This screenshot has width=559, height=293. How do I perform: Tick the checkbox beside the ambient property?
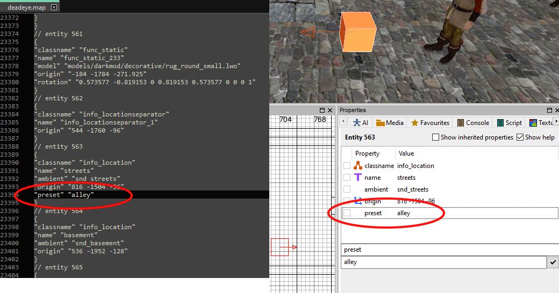tap(347, 189)
